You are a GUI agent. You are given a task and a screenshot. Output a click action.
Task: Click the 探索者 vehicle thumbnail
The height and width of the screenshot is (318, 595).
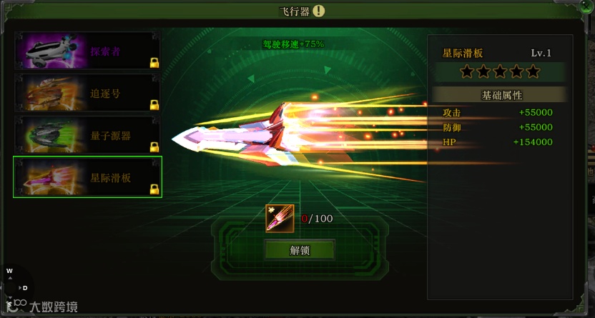click(52, 51)
